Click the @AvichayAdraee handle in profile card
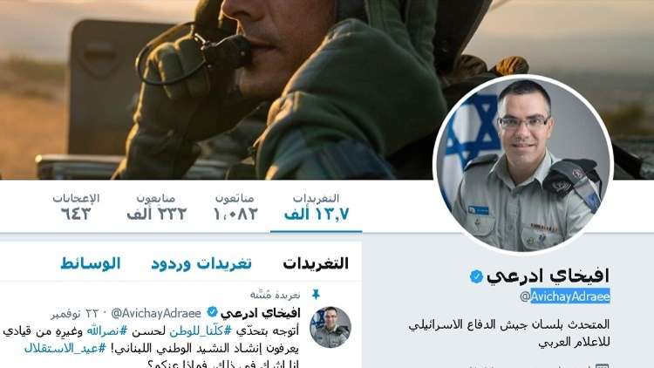 pos(565,296)
